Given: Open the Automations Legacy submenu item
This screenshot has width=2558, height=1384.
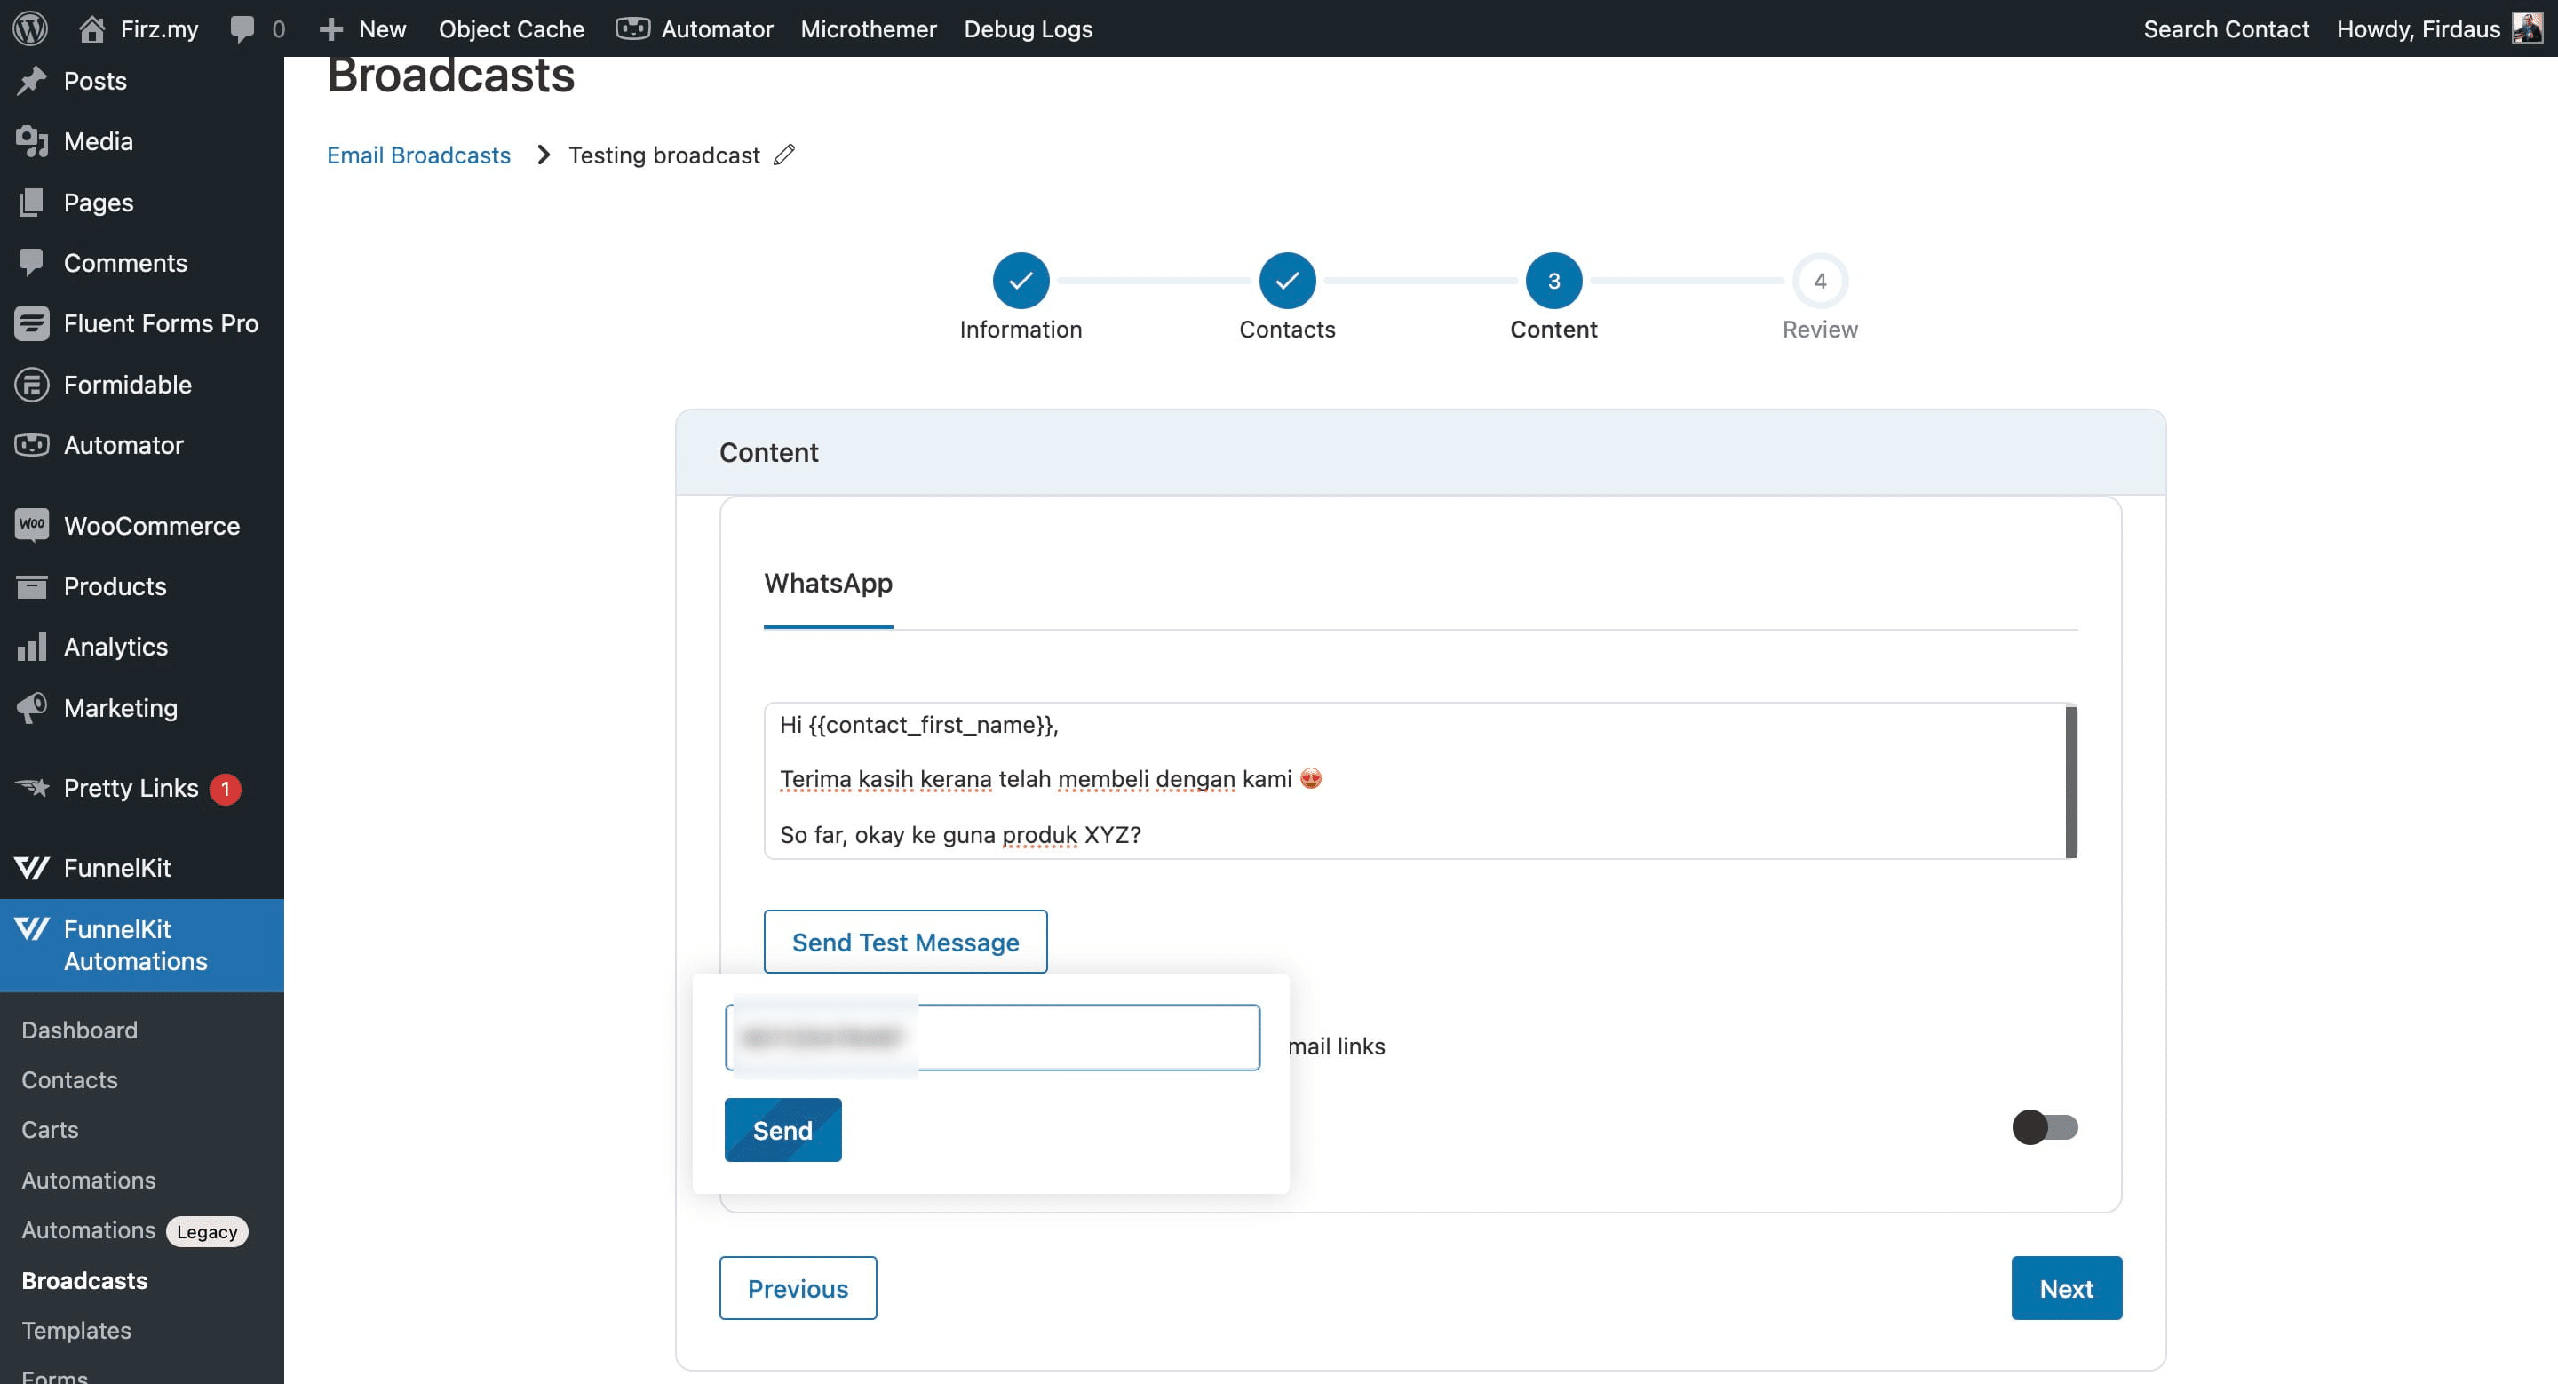Looking at the screenshot, I should (134, 1230).
